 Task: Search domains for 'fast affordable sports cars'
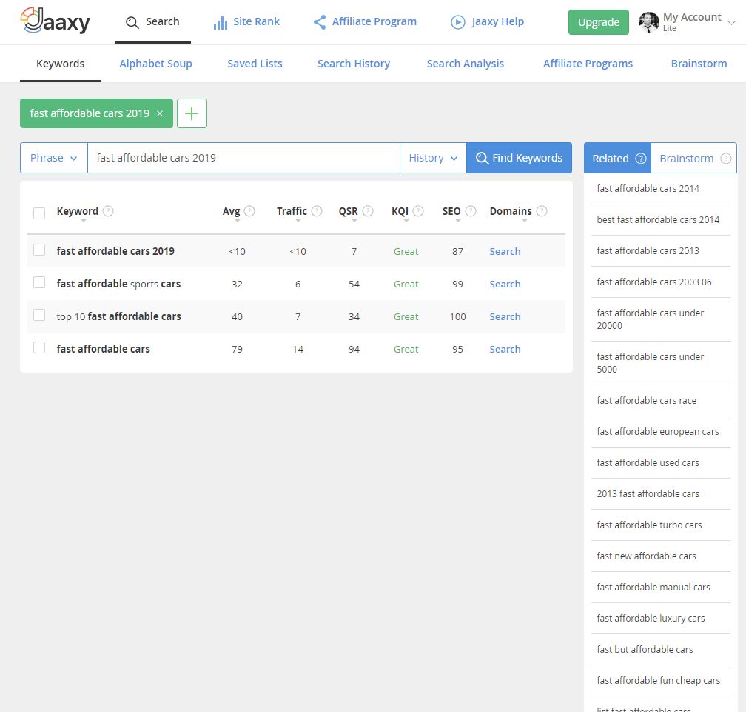tap(505, 284)
